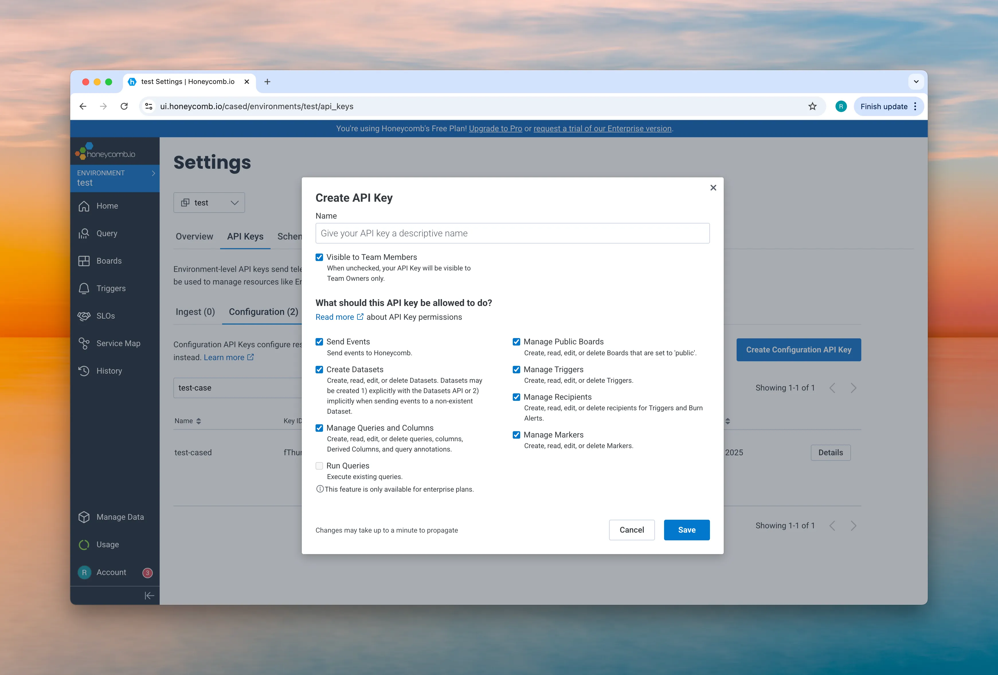Collapse the sidebar with the arrow icon
998x675 pixels.
[149, 596]
